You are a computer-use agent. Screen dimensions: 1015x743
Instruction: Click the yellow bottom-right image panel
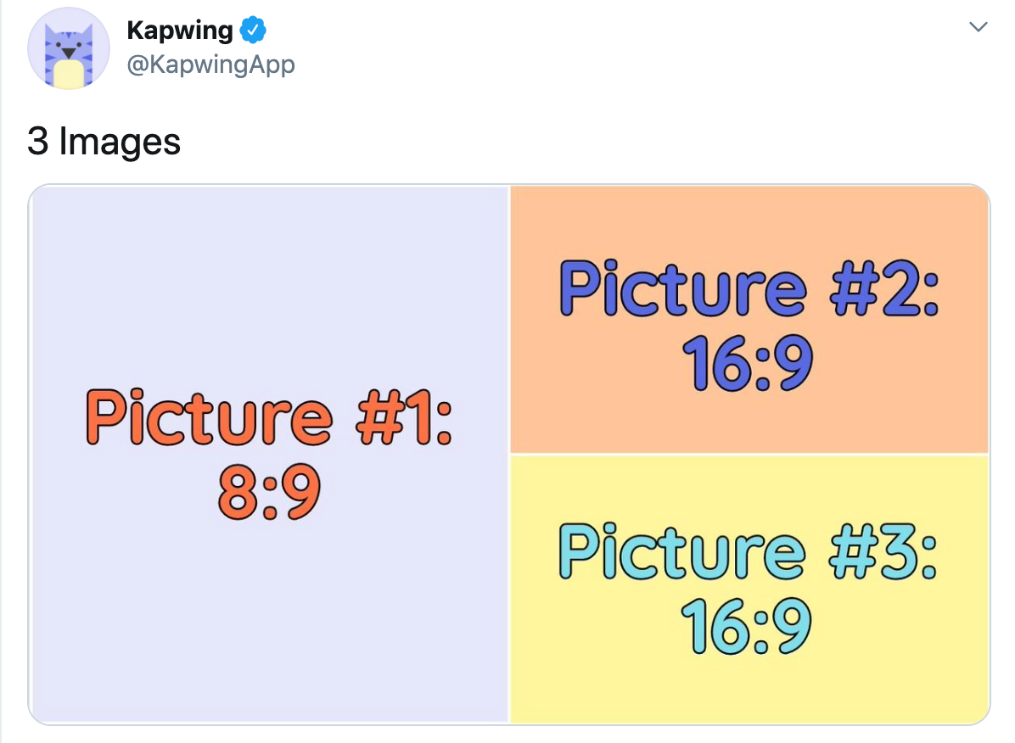[x=594, y=679]
